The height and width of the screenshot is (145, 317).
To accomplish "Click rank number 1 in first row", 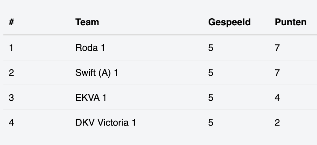I will coord(11,48).
